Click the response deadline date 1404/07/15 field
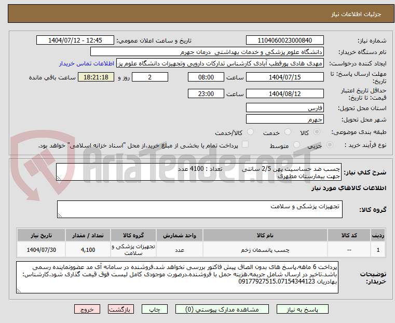Screen dimensions: 395x323 284,77
